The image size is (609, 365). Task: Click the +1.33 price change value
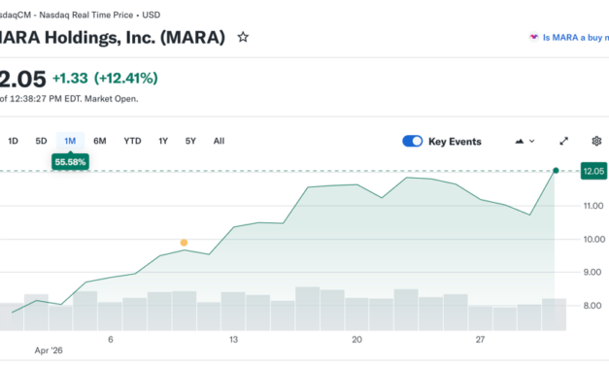tap(70, 78)
